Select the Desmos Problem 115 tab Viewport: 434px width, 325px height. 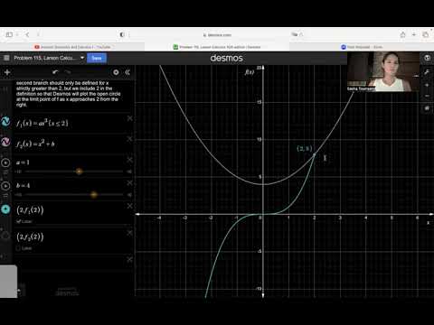click(x=217, y=47)
